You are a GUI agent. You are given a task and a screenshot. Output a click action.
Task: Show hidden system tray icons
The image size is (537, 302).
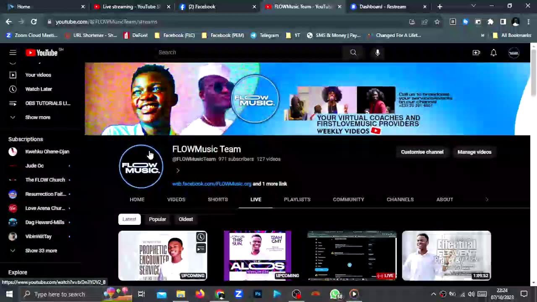point(433,294)
